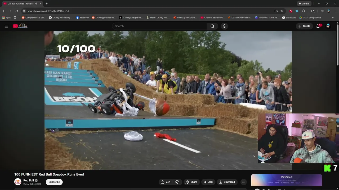Screen dimensions: 339x190
Task: Close the YouTube browser tab
Action: [x=40, y=4]
